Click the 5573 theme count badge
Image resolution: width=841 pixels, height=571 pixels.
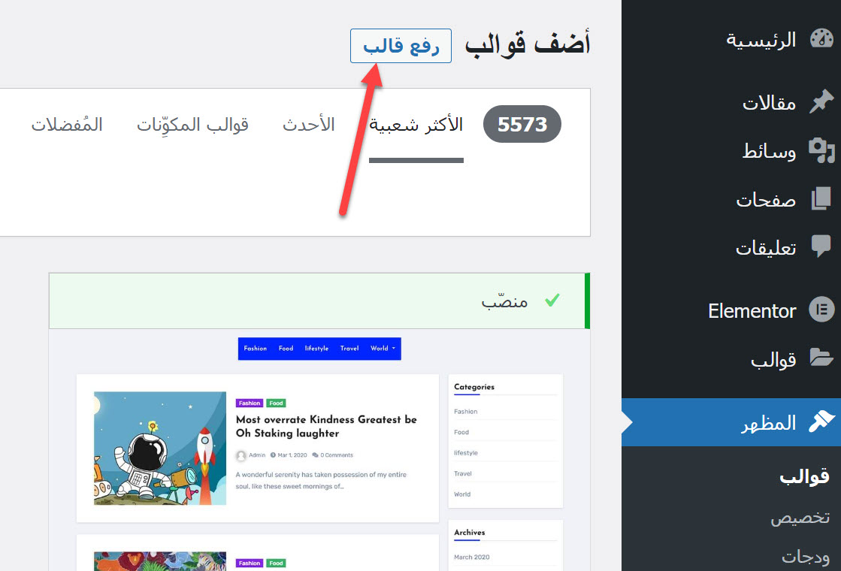coord(522,125)
